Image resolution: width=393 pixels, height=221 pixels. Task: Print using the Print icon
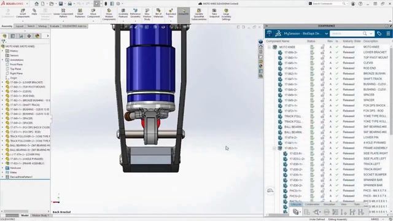coord(69,4)
